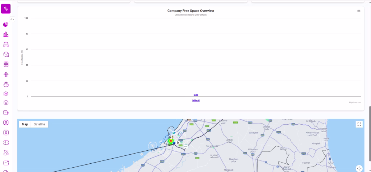Image resolution: width=371 pixels, height=172 pixels.
Task: Toggle the map fullscreen view button
Action: coord(359,124)
